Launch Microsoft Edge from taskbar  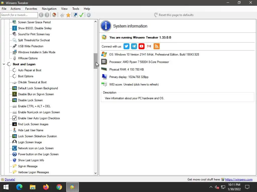click(19, 187)
